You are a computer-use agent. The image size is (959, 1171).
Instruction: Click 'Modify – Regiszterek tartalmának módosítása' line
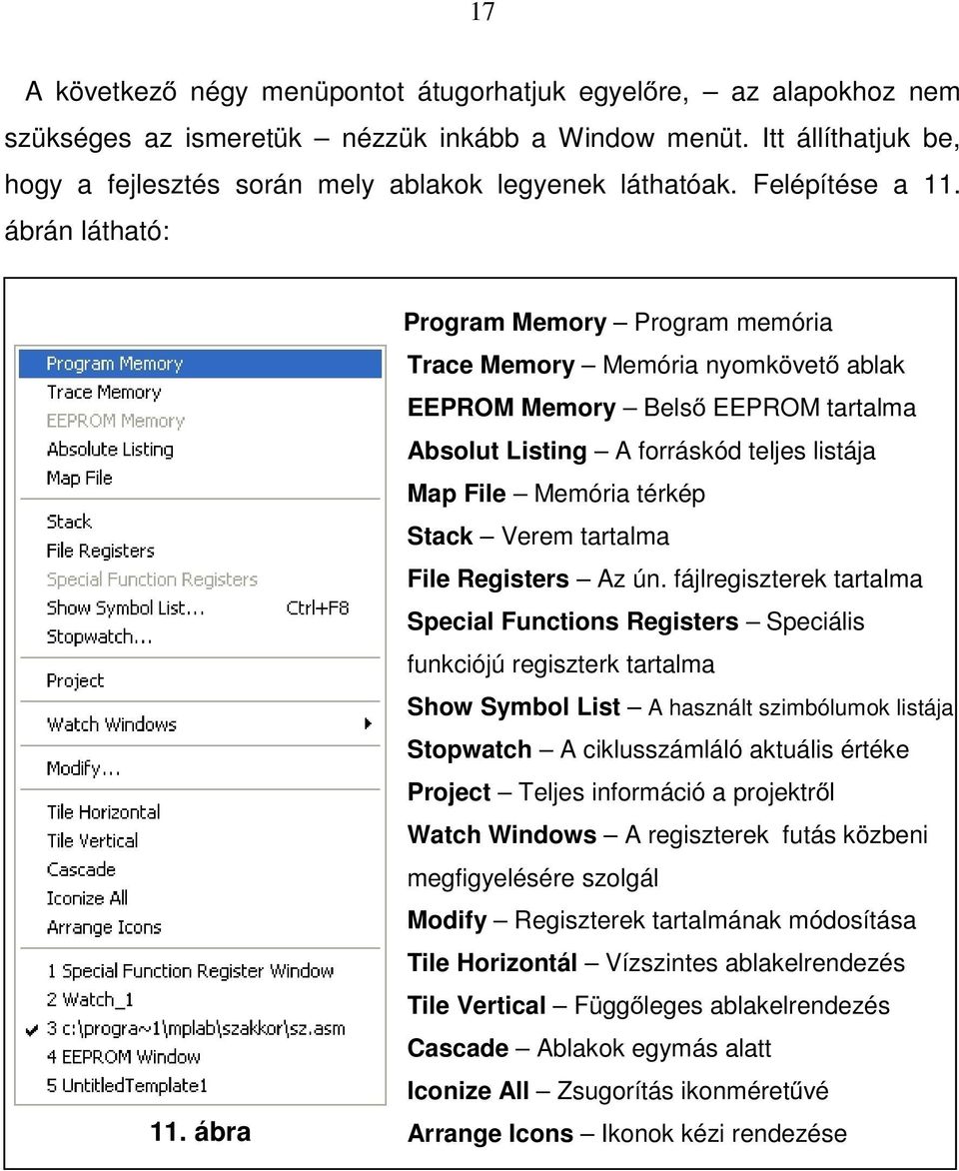661,920
